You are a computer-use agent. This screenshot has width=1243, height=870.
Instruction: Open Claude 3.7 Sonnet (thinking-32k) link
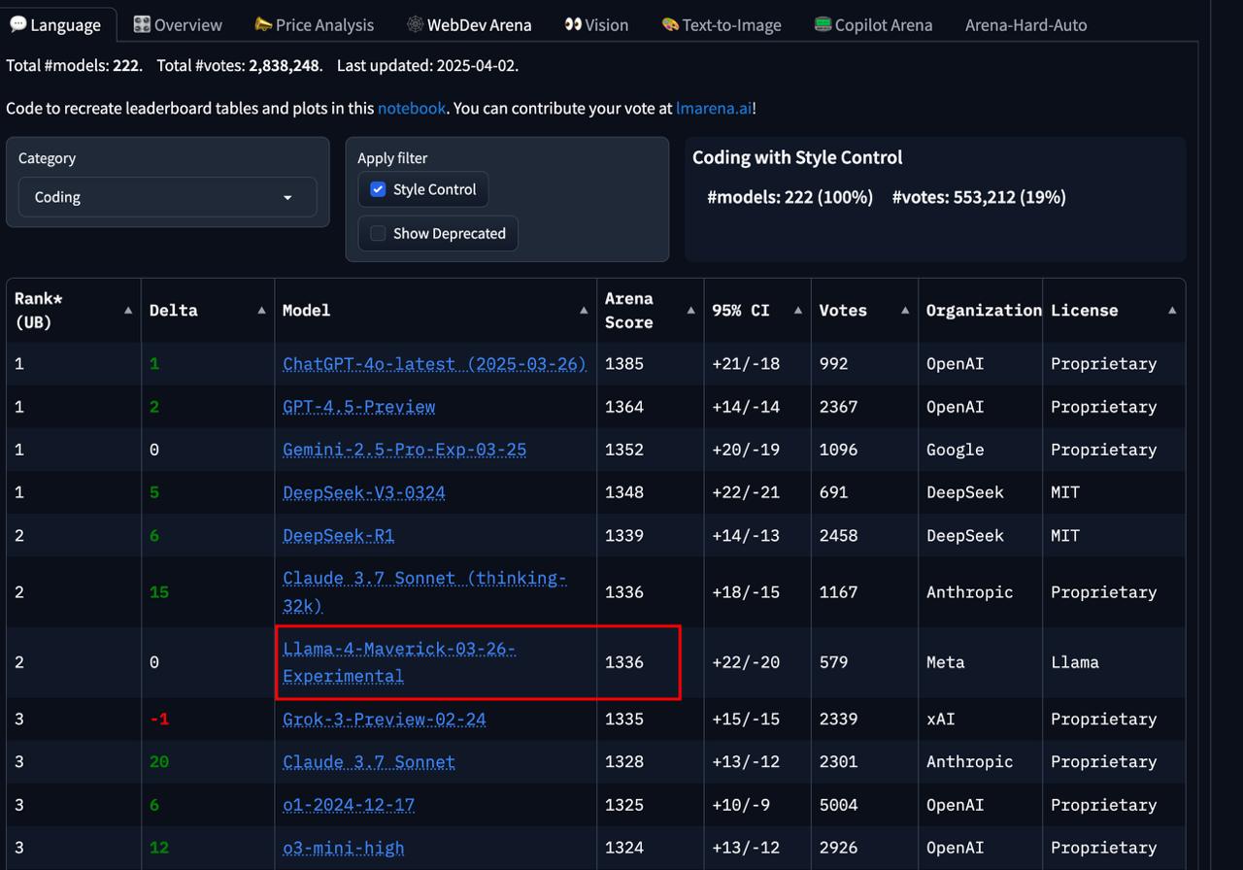click(424, 591)
